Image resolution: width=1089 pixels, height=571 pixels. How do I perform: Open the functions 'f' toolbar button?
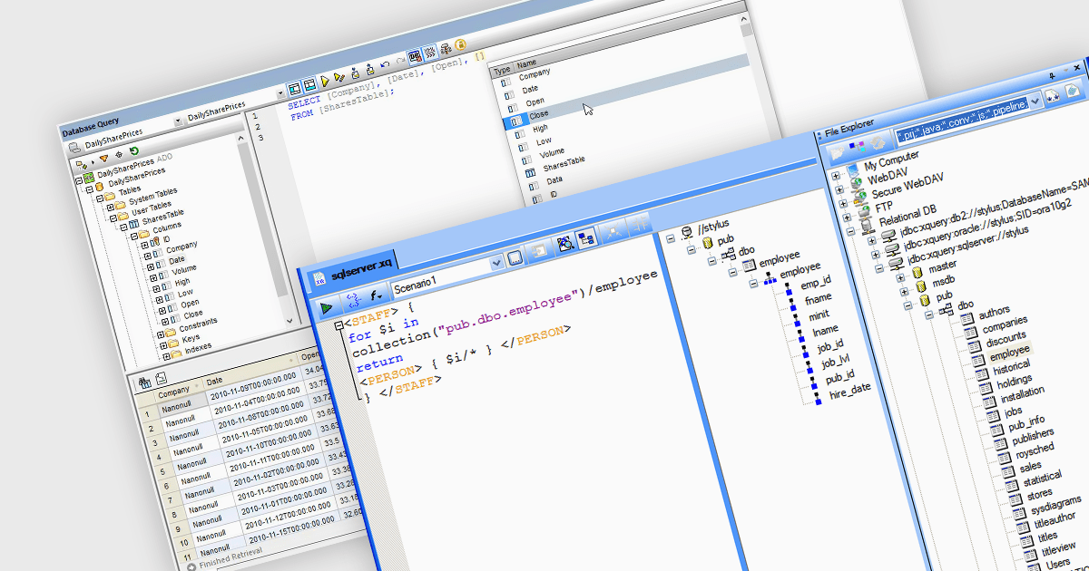pyautogui.click(x=375, y=295)
